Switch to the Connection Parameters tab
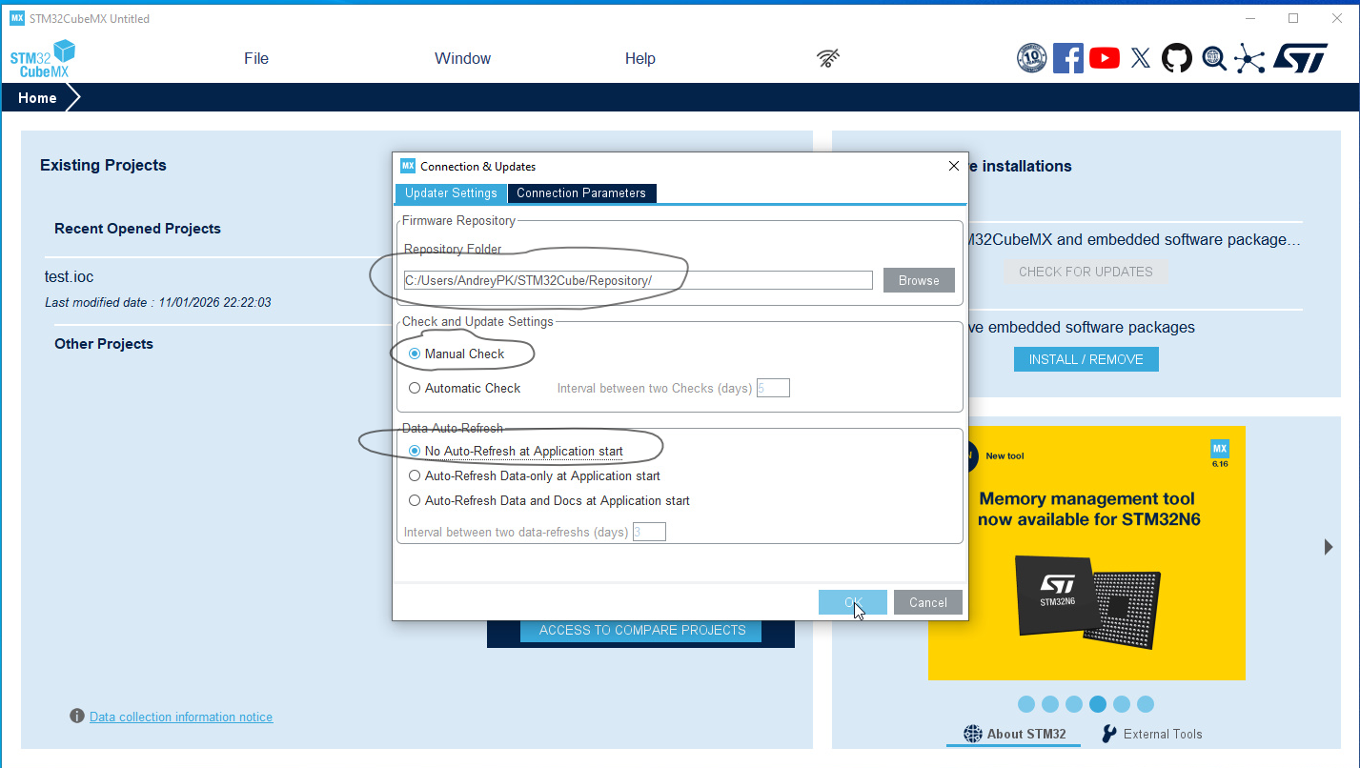 (x=581, y=192)
